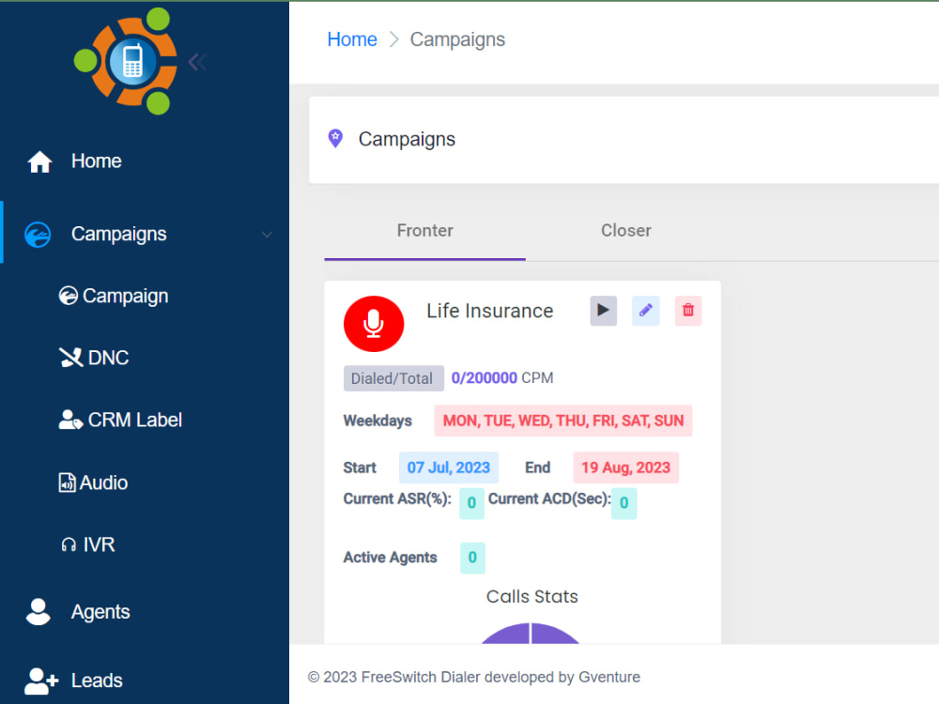Delete Life Insurance with the trash icon
Viewport: 939px width, 704px height.
(687, 311)
